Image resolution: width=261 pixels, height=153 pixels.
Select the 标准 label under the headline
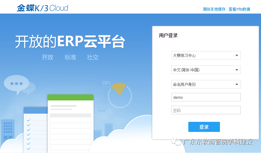pos(70,57)
